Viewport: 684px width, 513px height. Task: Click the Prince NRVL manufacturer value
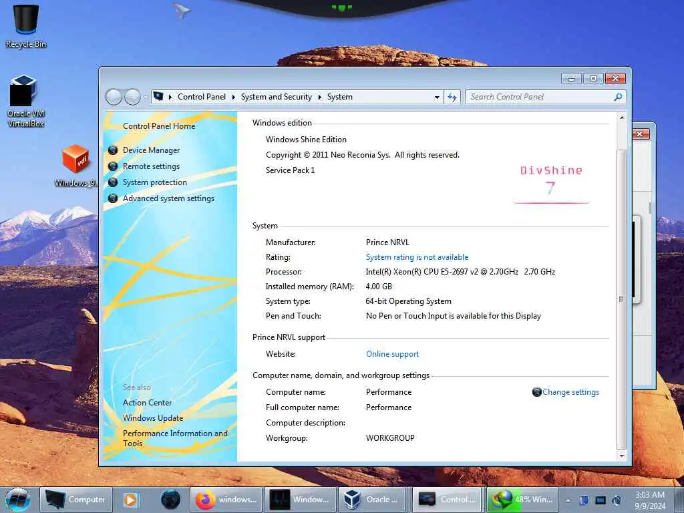pyautogui.click(x=387, y=242)
